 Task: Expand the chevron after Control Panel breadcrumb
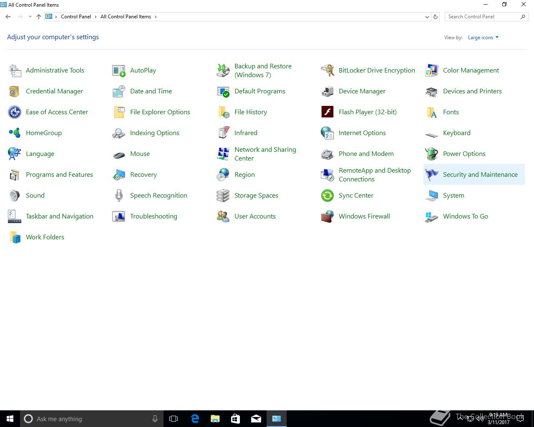tap(96, 17)
